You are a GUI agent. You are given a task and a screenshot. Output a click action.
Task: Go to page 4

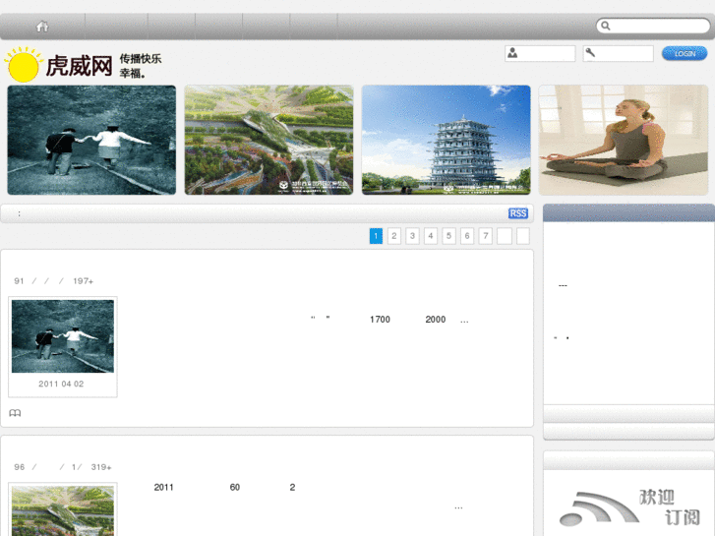[x=431, y=236]
